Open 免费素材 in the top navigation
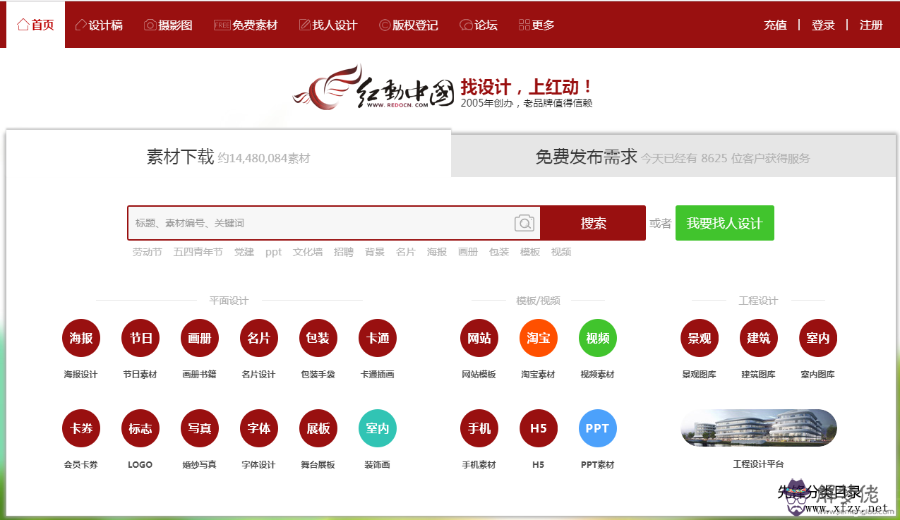 246,25
